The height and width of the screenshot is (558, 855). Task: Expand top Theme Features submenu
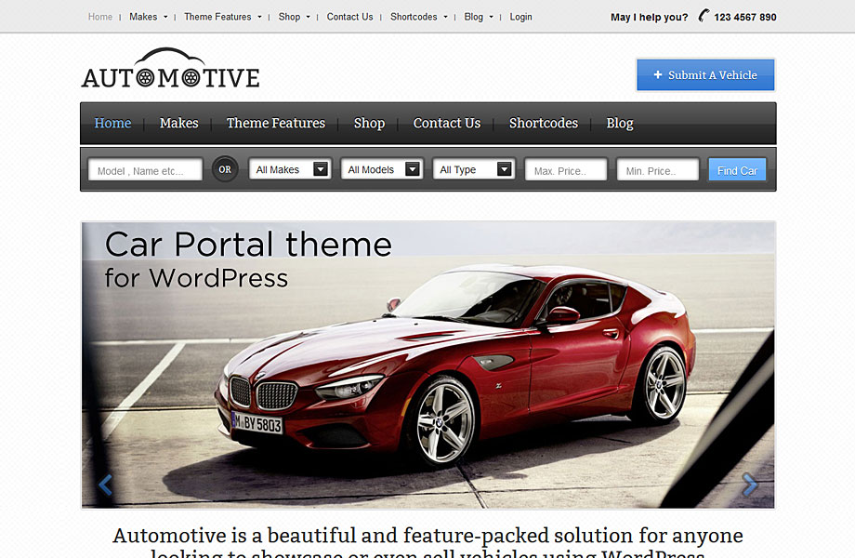pyautogui.click(x=259, y=17)
